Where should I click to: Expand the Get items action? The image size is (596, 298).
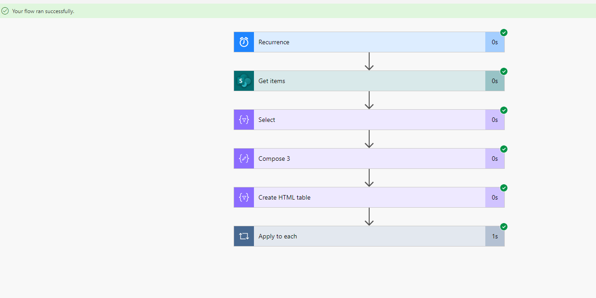(x=369, y=81)
